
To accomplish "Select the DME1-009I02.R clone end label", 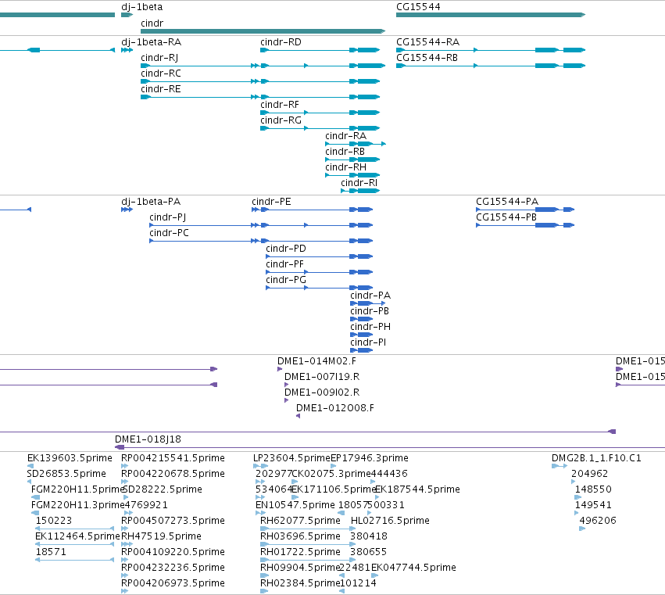I will [322, 392].
